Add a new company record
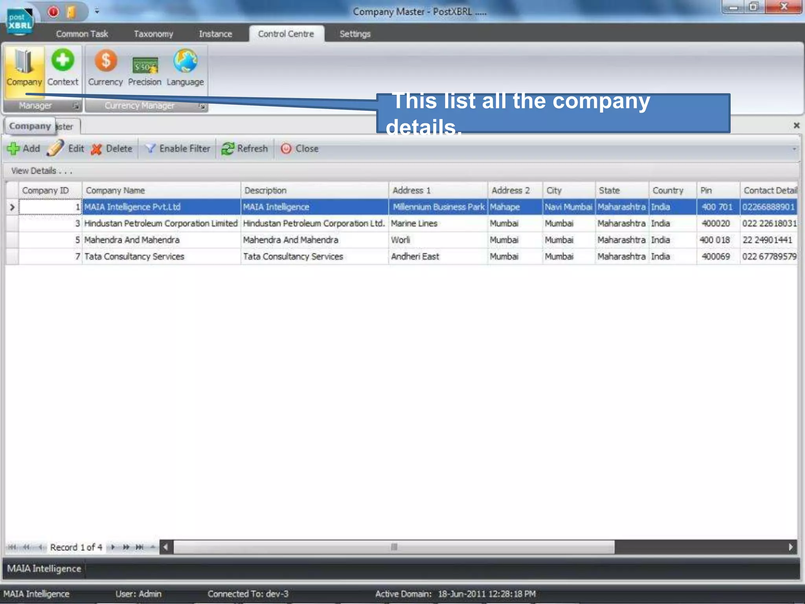This screenshot has width=805, height=604. pos(24,149)
